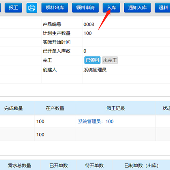Click the 完成数量 column header
Viewport: 170px width, 170px height.
tap(13, 108)
